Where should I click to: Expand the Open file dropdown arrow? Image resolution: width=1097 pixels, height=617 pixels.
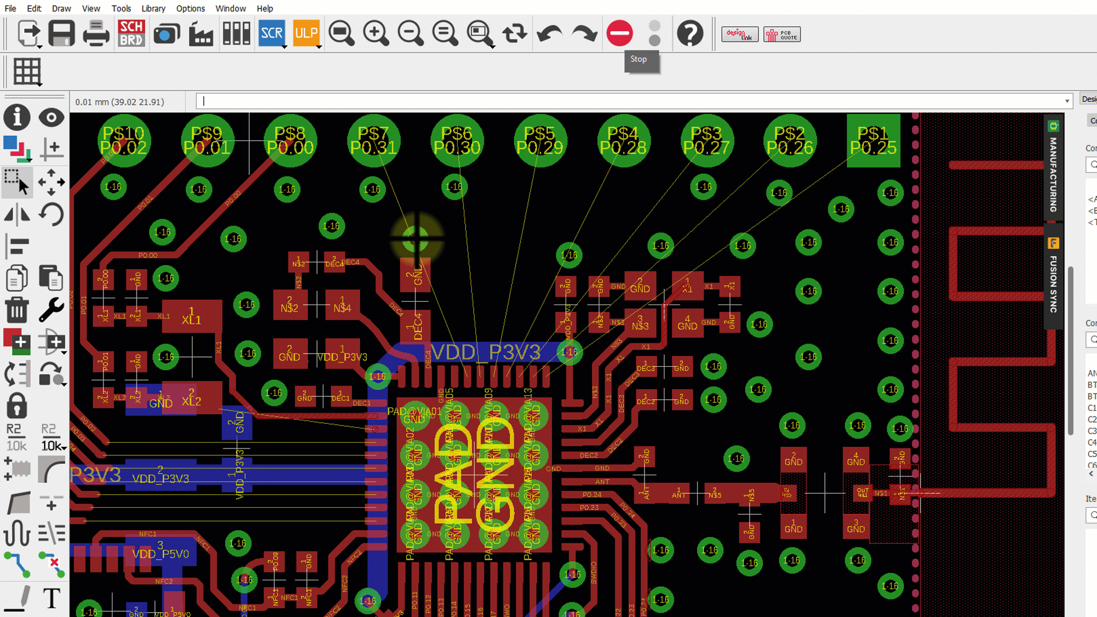click(x=39, y=46)
